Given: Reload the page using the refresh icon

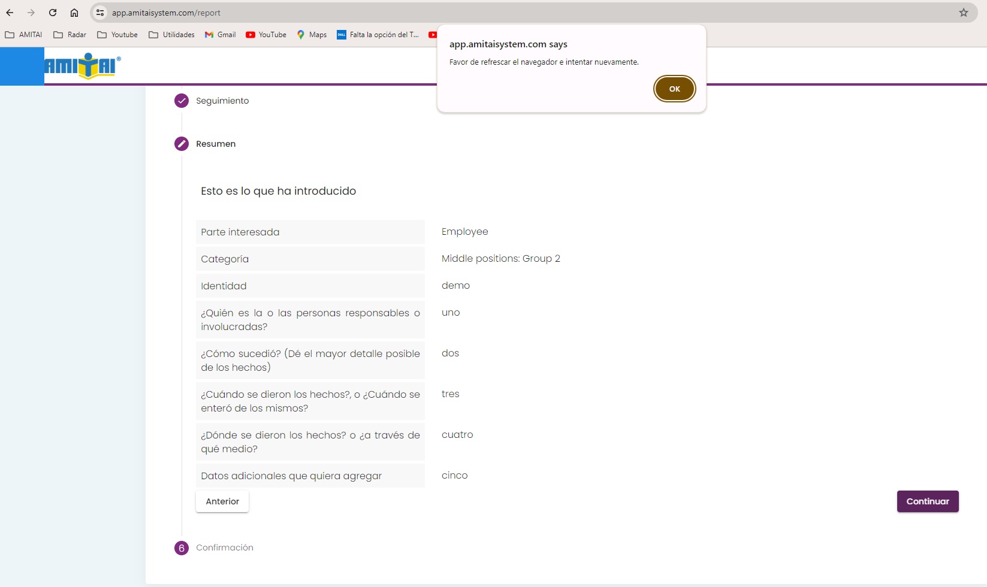Looking at the screenshot, I should [53, 13].
